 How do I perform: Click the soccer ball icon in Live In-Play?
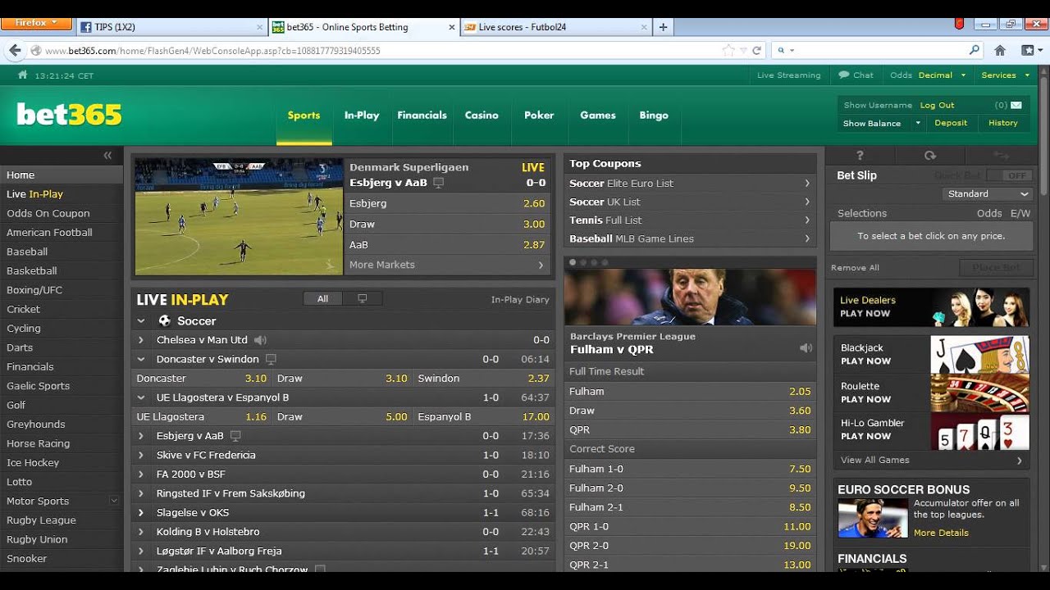pyautogui.click(x=164, y=320)
